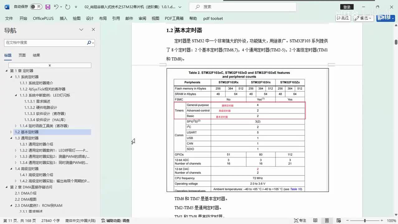Image resolution: width=398 pixels, height=224 pixels.
Task: Open the navigation pane options chevron
Action: [x=81, y=30]
